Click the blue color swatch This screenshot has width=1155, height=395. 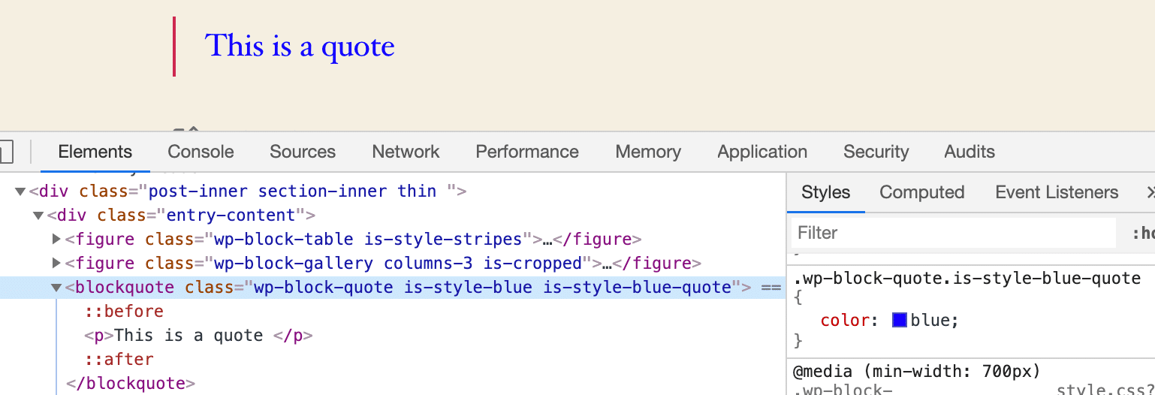tap(900, 321)
